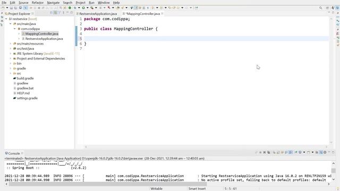Select the settings.gradle file
The image size is (340, 191).
[27, 98]
